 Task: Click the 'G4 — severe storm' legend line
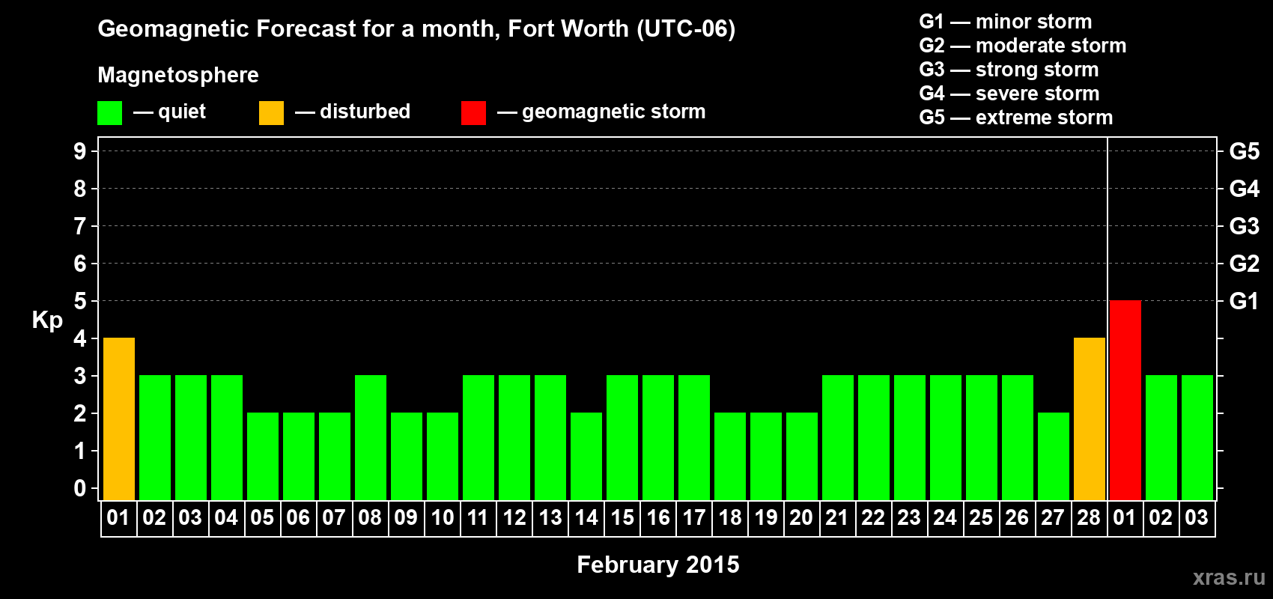(1009, 94)
